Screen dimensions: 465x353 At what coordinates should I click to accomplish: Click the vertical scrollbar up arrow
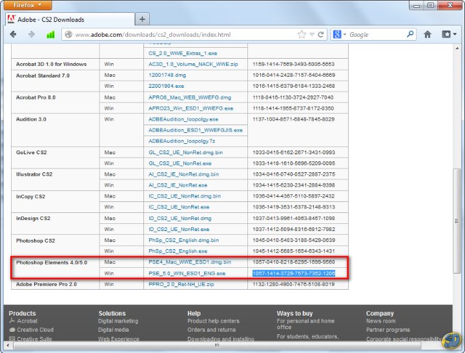457,48
